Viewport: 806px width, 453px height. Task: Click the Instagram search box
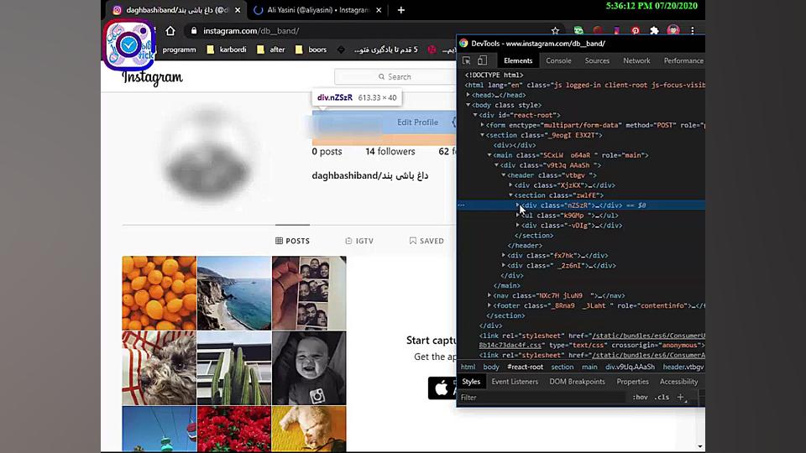[395, 76]
